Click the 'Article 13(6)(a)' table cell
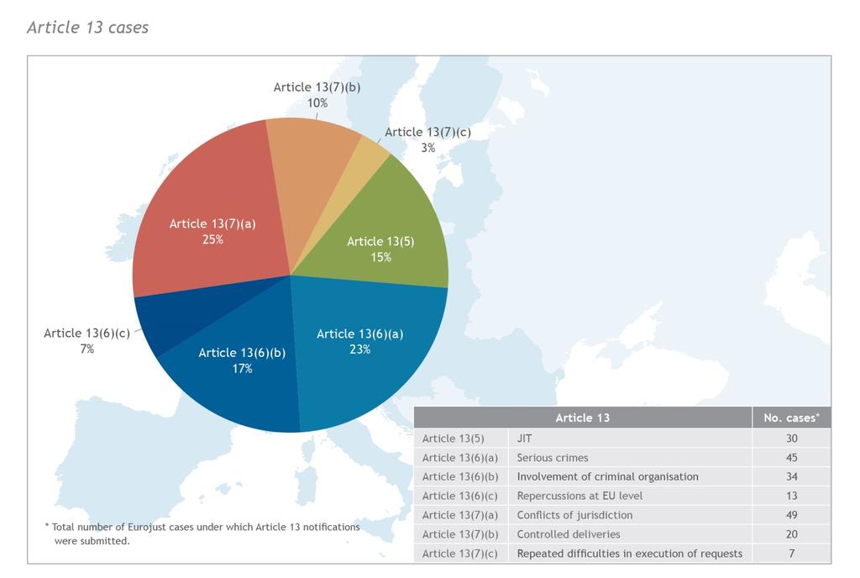The width and height of the screenshot is (860, 578). [461, 457]
